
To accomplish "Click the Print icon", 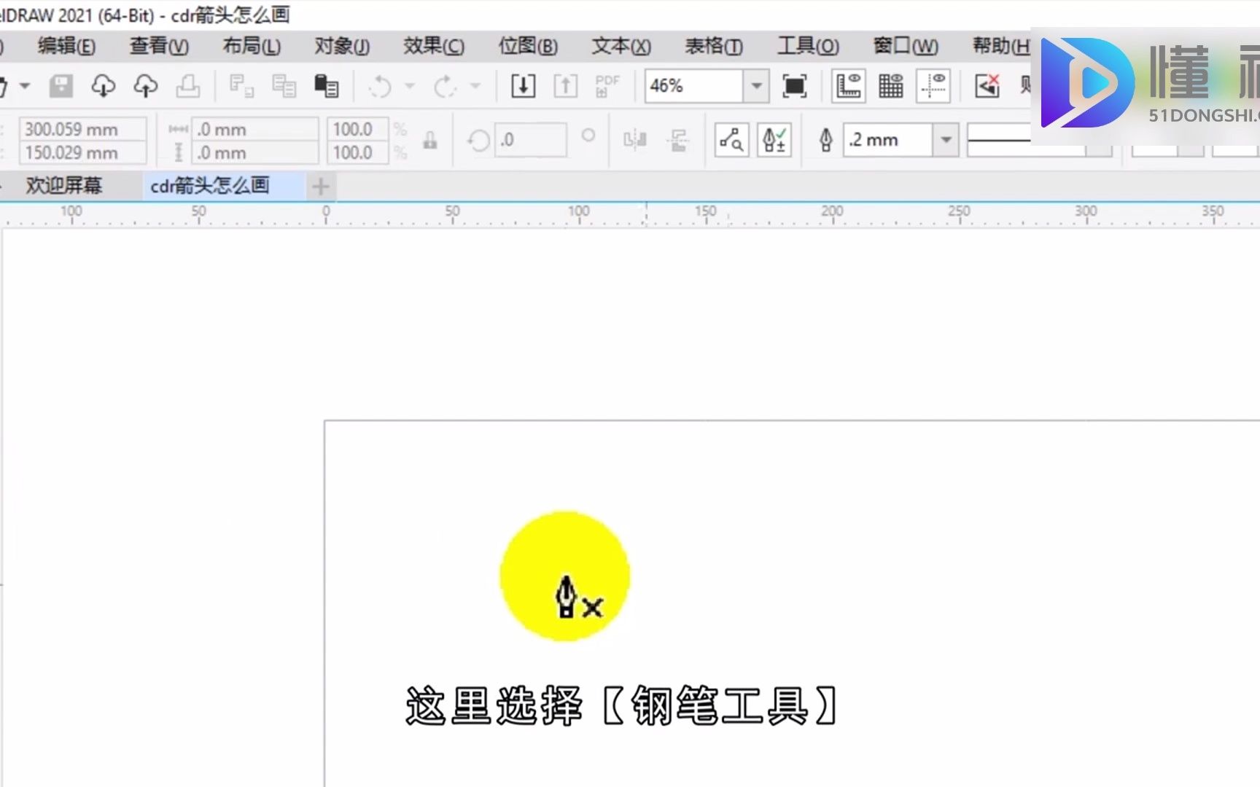I will click(188, 86).
